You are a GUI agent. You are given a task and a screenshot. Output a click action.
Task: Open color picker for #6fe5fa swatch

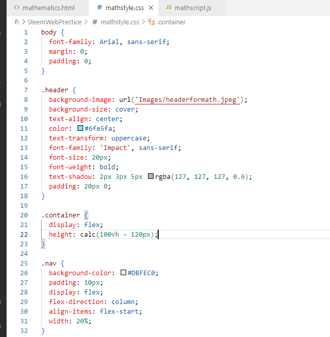pos(80,128)
